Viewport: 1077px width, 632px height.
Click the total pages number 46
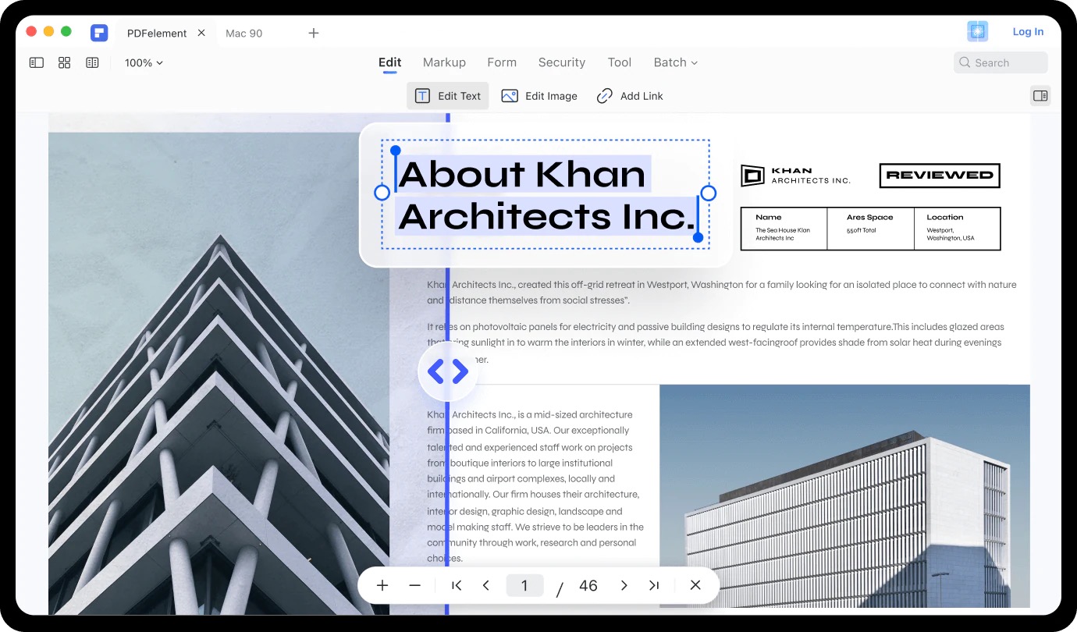588,585
